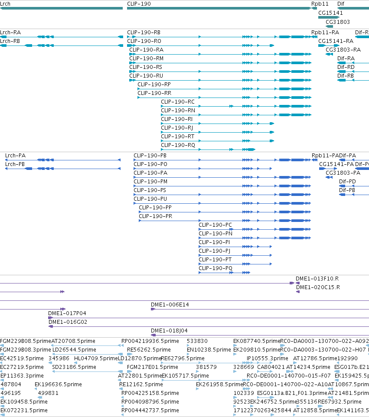Select protein Lrch-PA
The image size is (369, 417).
point(16,156)
